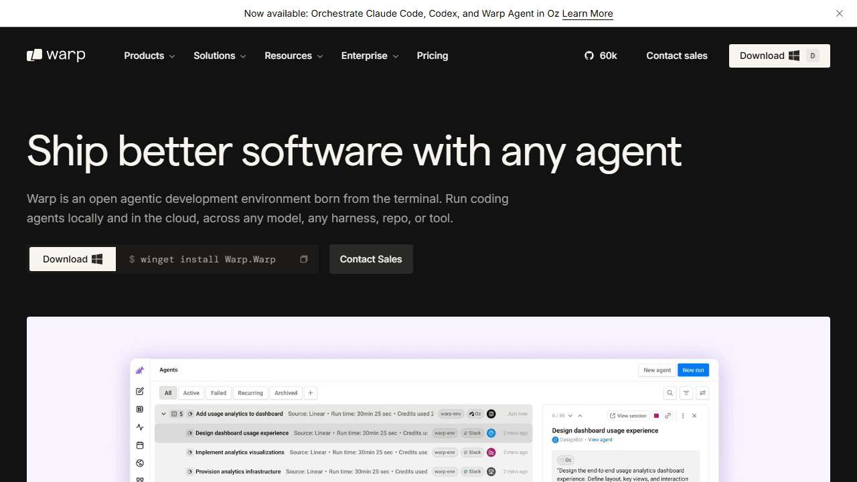
Task: Click Contact sales in the header
Action: coord(677,56)
